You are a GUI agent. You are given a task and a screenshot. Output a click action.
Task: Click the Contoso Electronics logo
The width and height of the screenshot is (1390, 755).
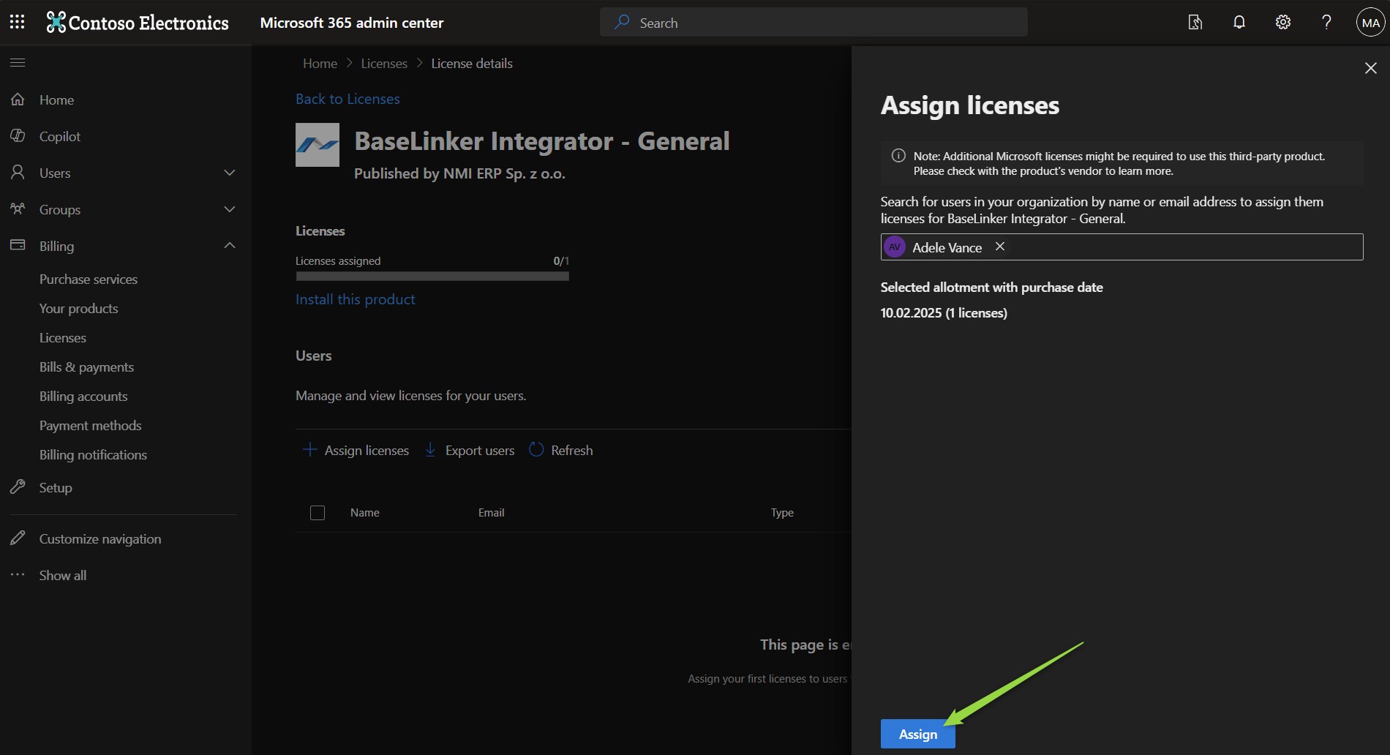(x=138, y=23)
